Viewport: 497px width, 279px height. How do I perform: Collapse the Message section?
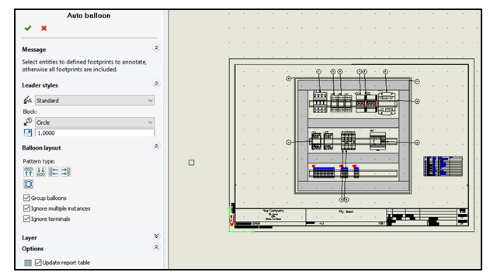tap(156, 48)
